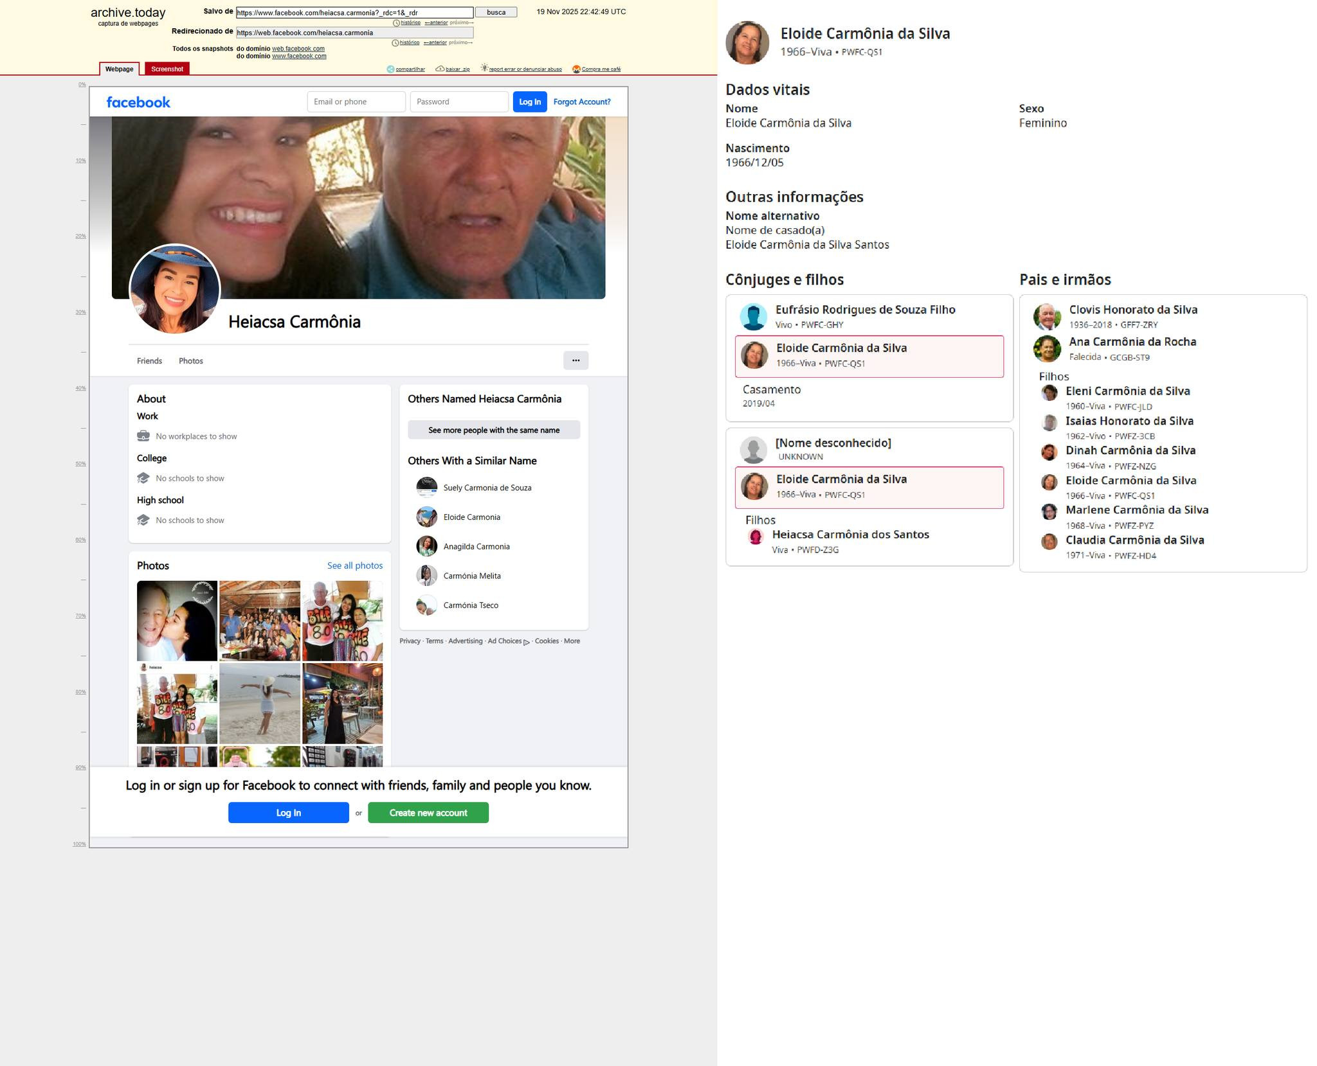Click Eufrásio Rodrigues de Souza Filho avatar icon
1317x1066 pixels.
coord(753,317)
